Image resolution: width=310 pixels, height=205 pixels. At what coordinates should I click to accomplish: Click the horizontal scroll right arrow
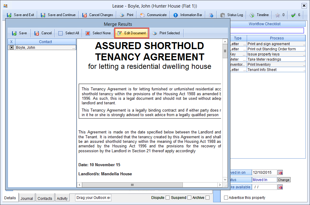point(220,185)
